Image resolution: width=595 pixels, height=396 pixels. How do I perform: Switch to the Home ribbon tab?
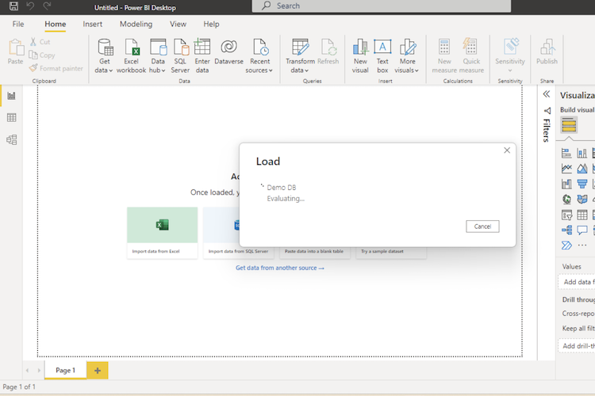[x=56, y=25]
